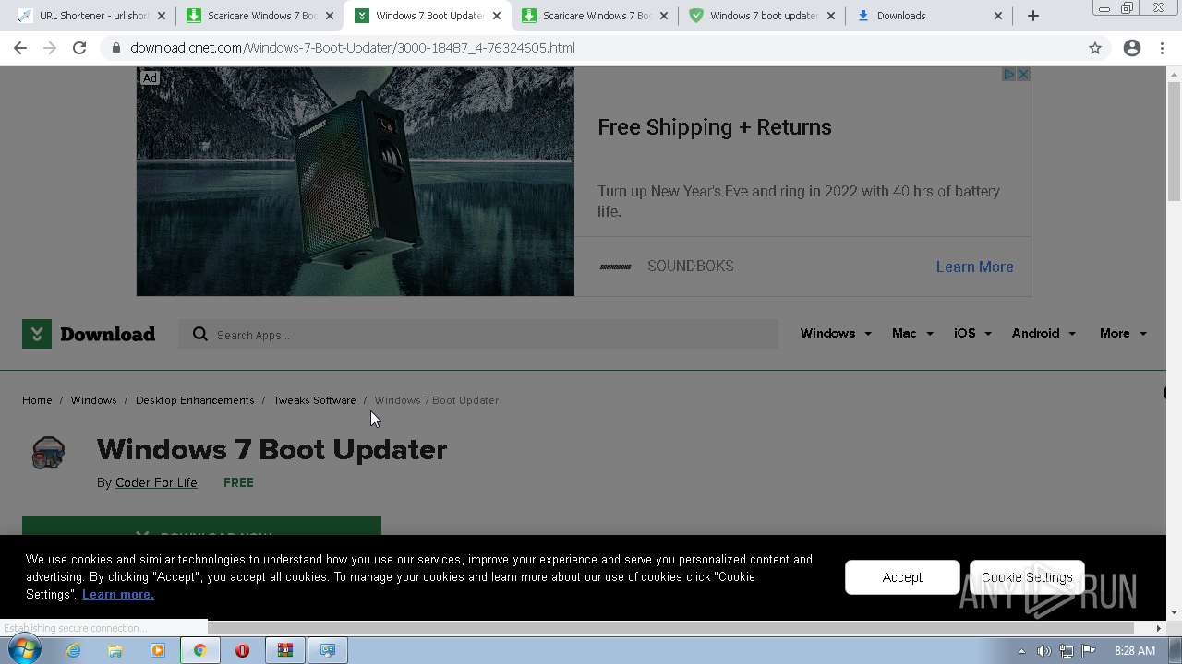This screenshot has width=1182, height=664.
Task: Open cookie policy Learn more link
Action: (x=118, y=594)
